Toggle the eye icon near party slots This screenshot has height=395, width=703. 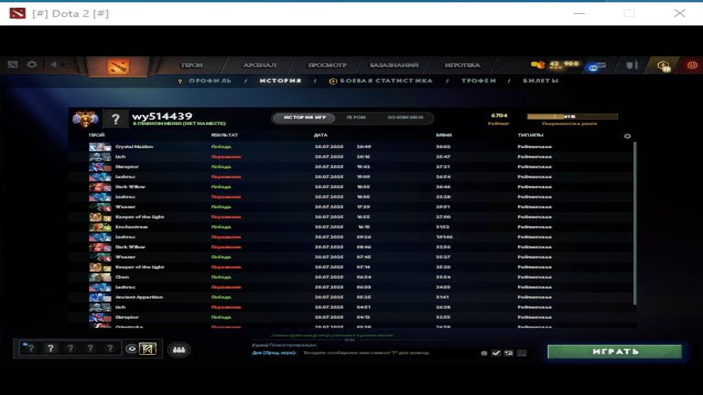(131, 349)
